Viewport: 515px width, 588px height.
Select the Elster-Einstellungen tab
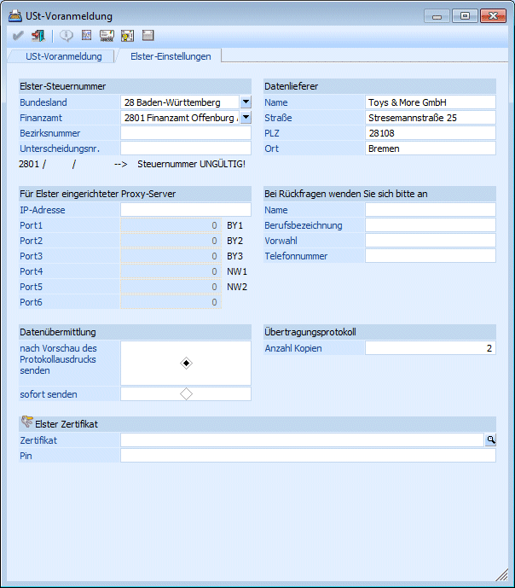click(x=171, y=56)
